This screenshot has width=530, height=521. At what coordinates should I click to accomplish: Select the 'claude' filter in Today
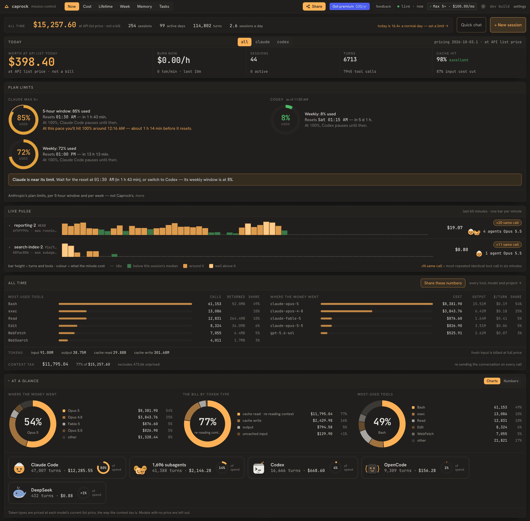[262, 42]
